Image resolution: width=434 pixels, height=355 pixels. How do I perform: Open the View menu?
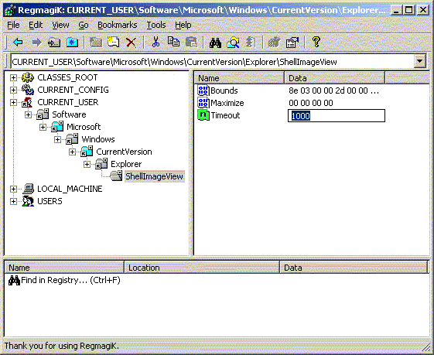click(60, 25)
